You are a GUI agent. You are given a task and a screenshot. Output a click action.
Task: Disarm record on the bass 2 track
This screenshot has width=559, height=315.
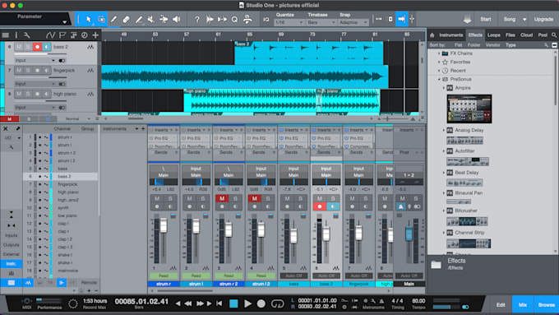(x=37, y=47)
